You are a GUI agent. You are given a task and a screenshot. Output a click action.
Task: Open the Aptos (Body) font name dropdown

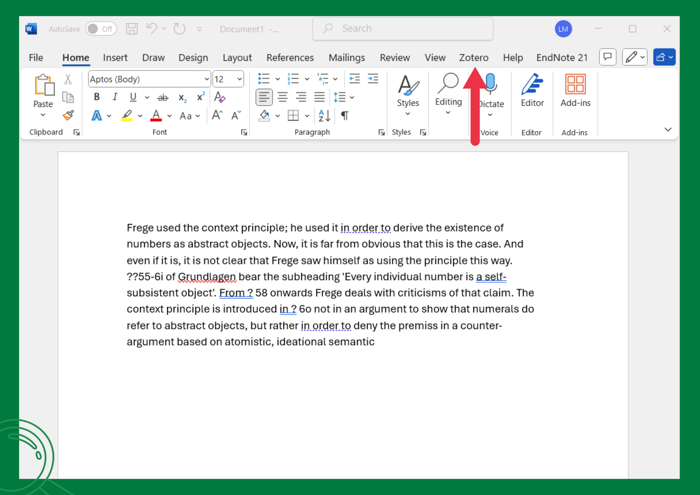point(206,79)
